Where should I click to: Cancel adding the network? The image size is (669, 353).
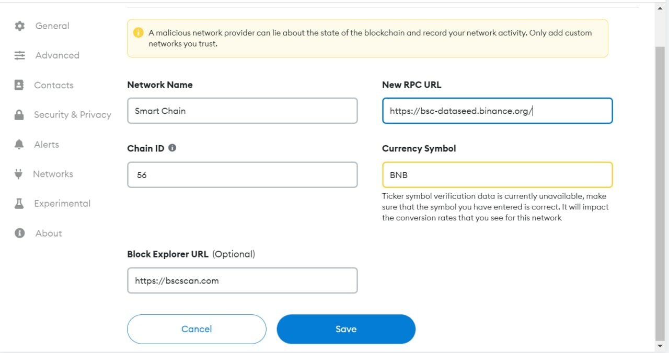197,329
